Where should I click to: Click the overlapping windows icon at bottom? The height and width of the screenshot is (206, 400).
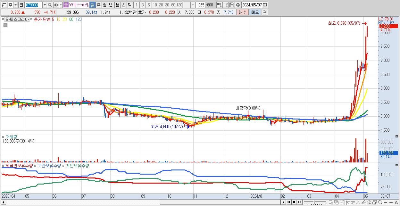pos(337,202)
